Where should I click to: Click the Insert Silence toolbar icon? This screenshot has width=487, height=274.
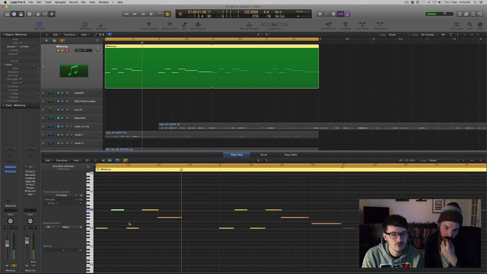[379, 24]
